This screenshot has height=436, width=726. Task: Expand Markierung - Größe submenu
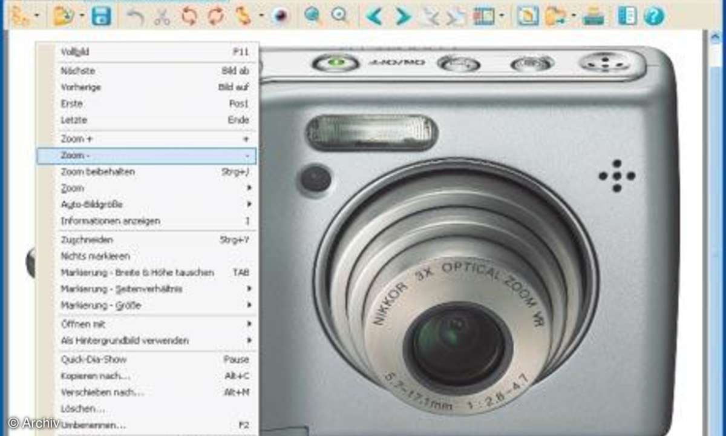(147, 305)
